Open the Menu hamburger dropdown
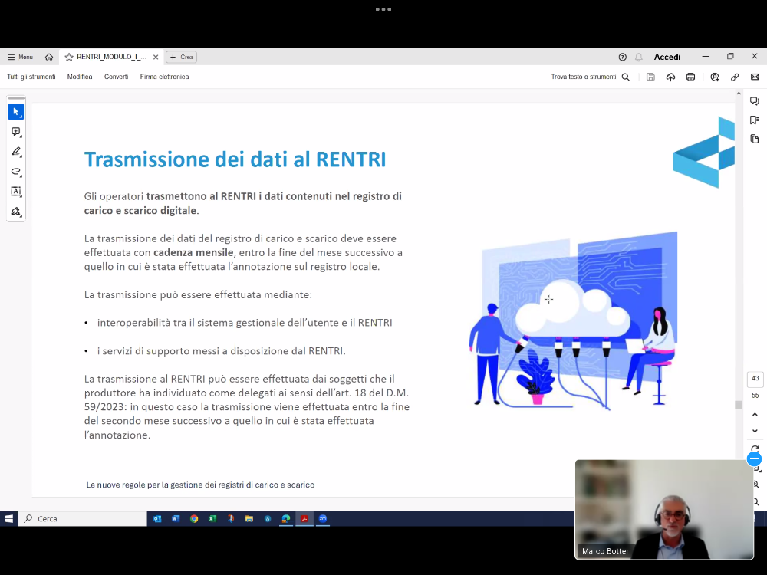 pos(20,56)
